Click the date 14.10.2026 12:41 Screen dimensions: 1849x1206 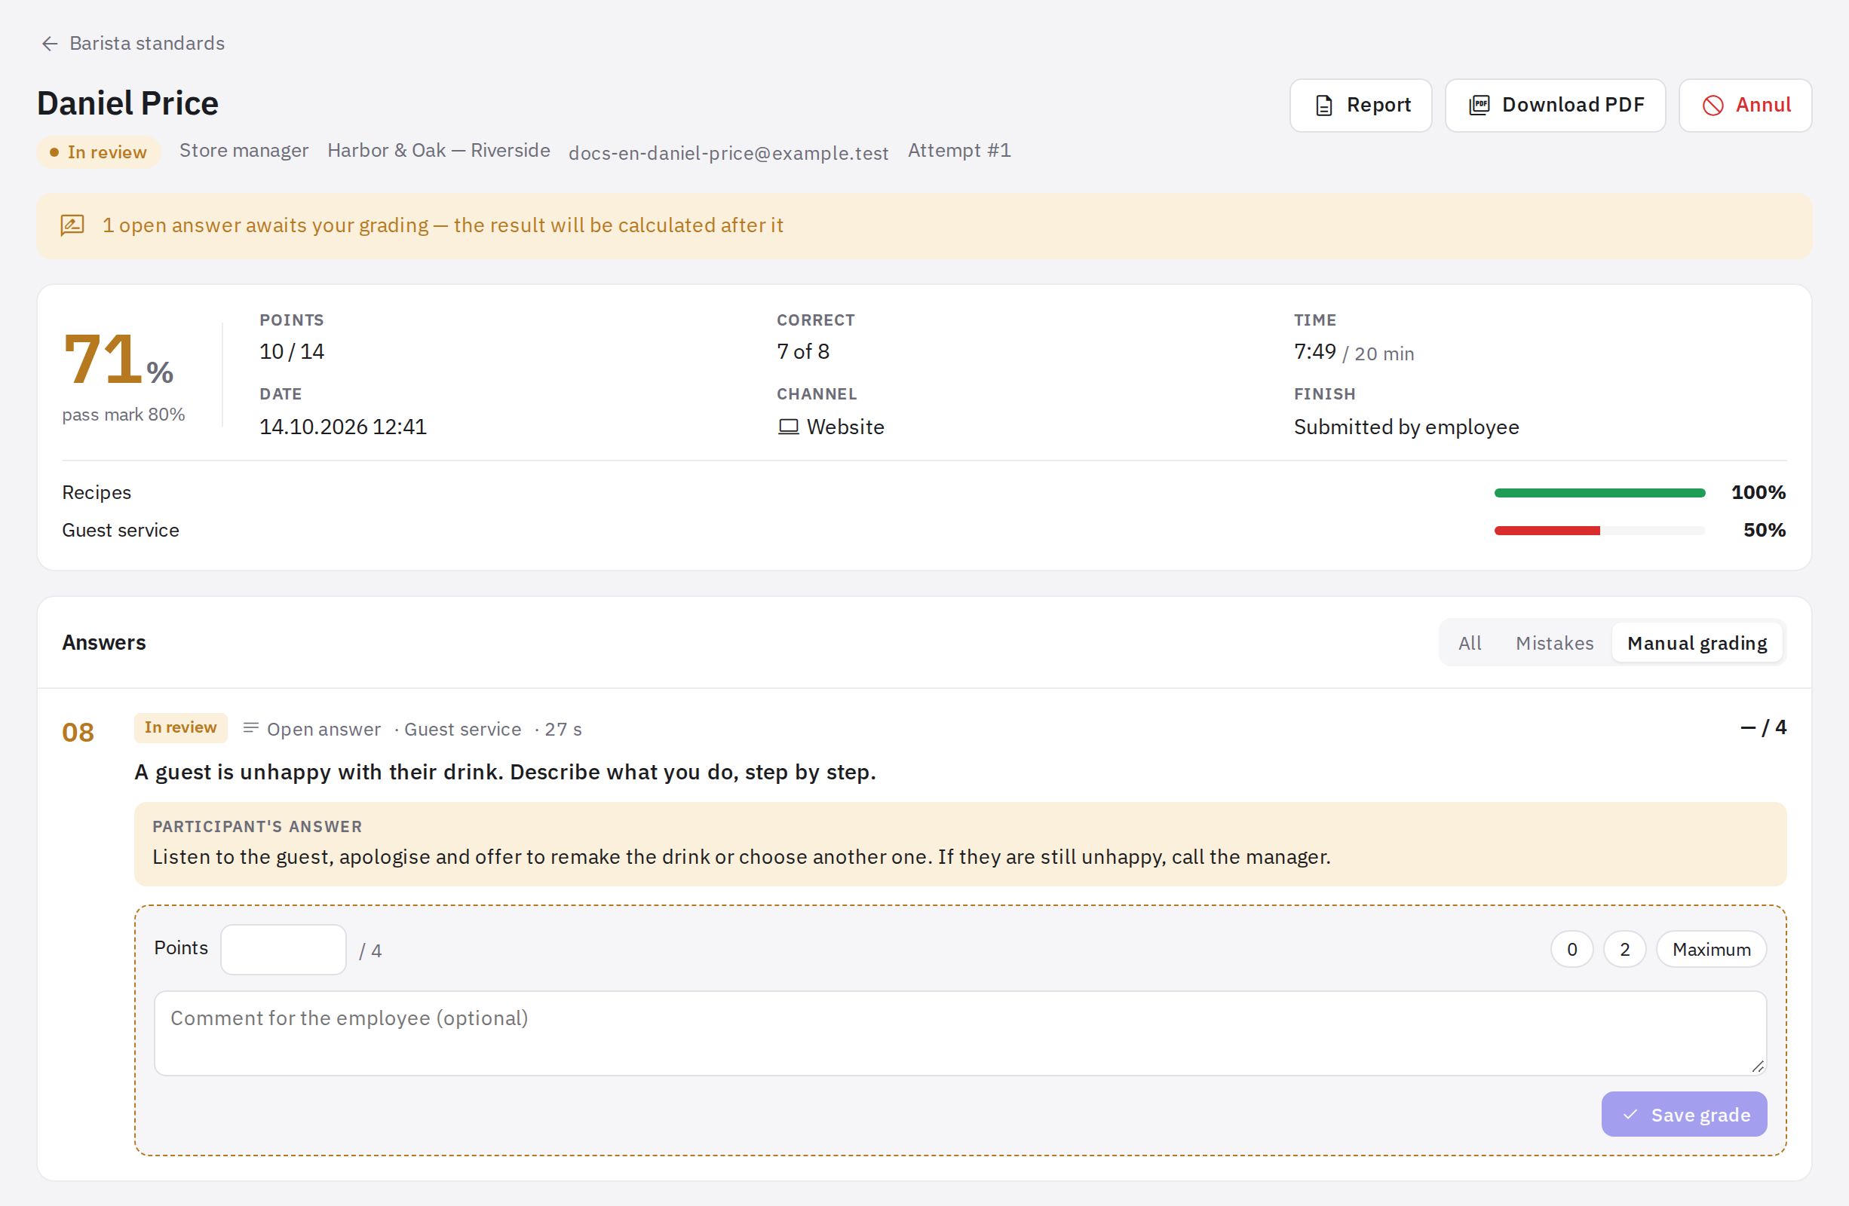pyautogui.click(x=342, y=427)
